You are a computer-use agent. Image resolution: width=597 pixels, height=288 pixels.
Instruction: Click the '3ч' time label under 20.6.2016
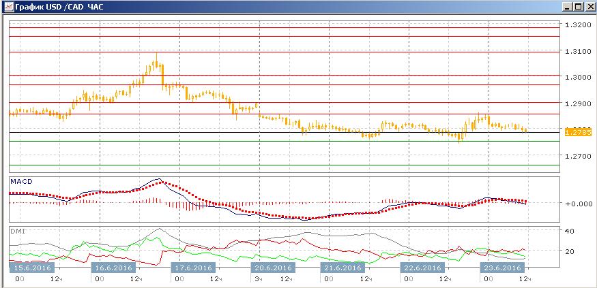[x=258, y=279]
